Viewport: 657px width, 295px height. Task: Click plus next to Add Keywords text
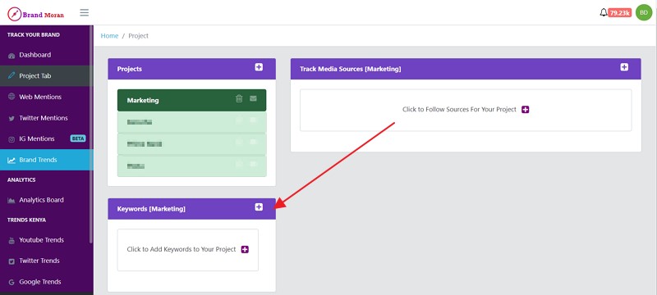(x=245, y=249)
